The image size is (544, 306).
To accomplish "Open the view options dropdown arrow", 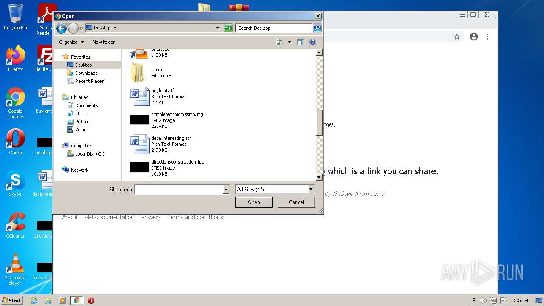I will coord(289,42).
